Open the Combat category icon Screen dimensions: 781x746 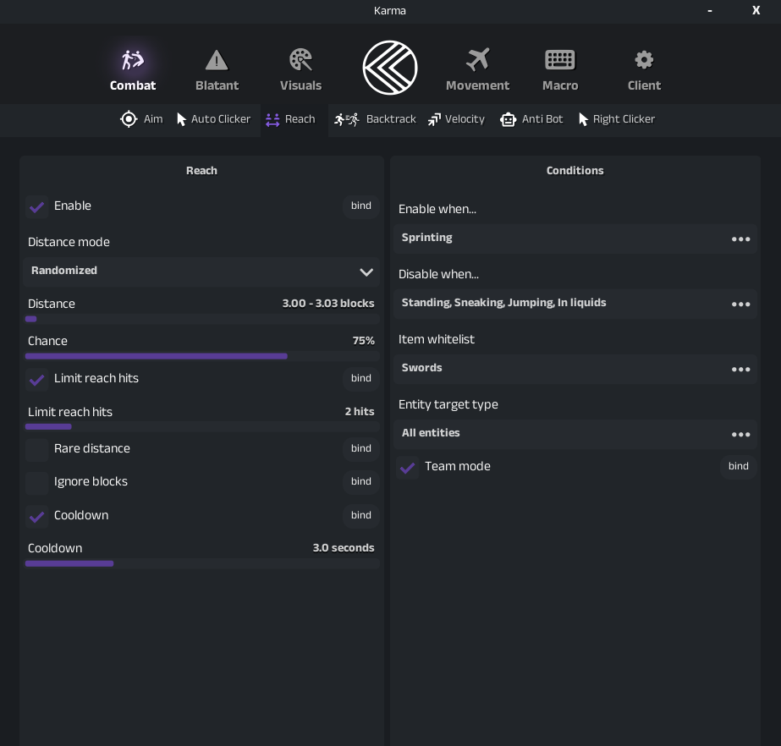click(133, 60)
